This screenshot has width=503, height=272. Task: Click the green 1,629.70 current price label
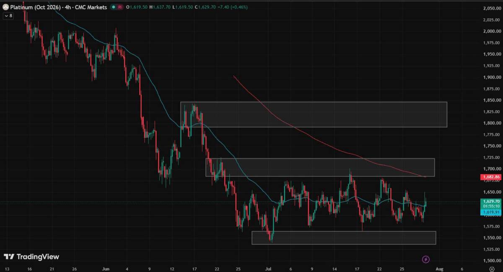tap(492, 201)
